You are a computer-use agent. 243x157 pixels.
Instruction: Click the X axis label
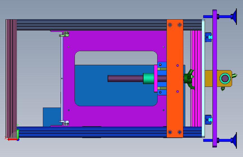point(6,138)
